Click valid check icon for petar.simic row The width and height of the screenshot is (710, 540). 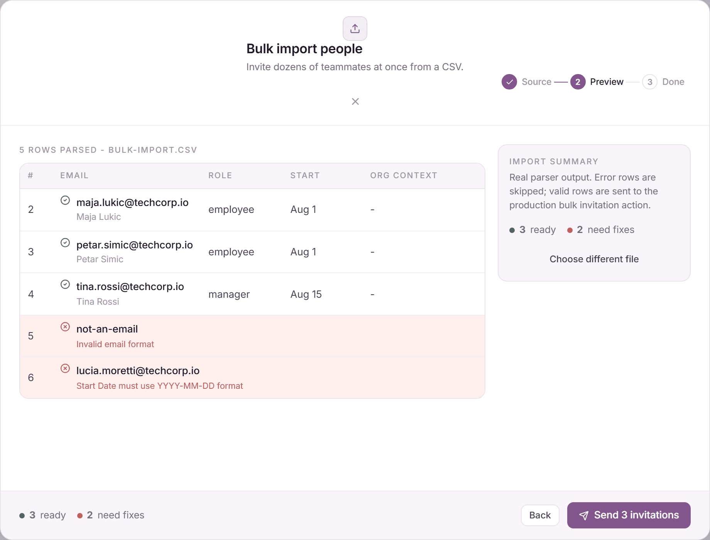(x=65, y=243)
